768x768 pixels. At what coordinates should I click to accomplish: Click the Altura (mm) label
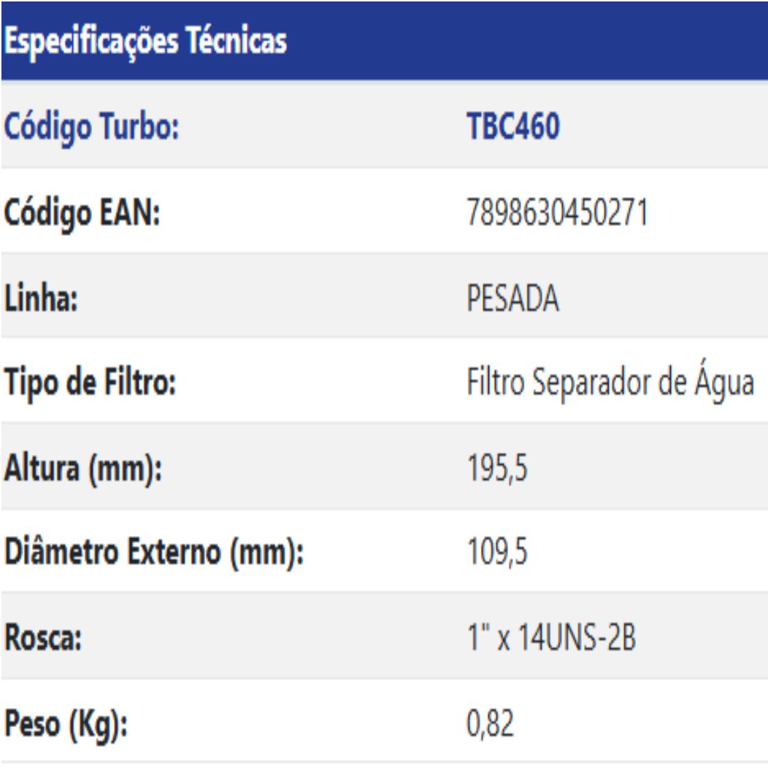click(83, 469)
